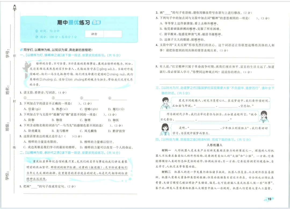
Task: Click option C. 侵略(qīn)
Action: 89,109
